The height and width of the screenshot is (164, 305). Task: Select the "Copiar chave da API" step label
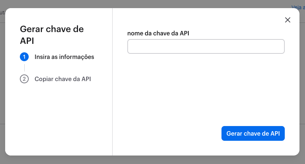(x=63, y=79)
